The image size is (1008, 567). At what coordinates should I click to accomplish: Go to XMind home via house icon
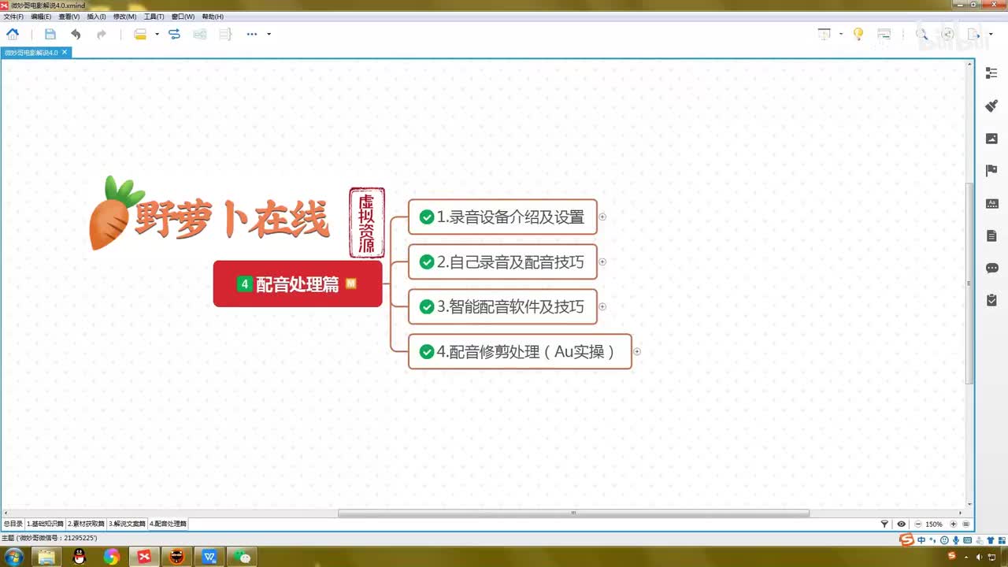(13, 34)
